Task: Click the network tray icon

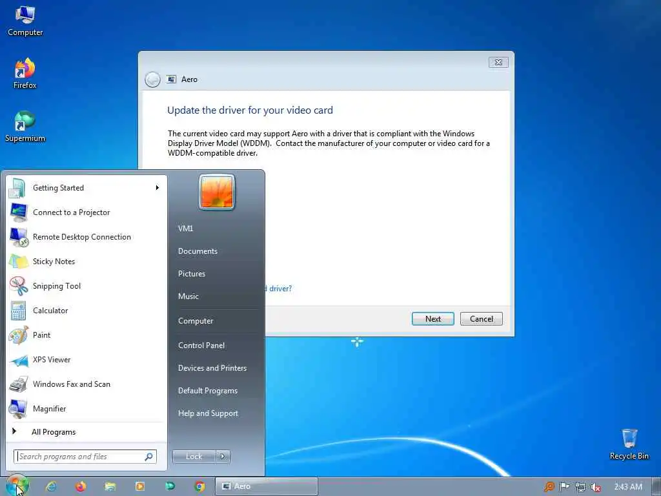Action: pyautogui.click(x=580, y=487)
